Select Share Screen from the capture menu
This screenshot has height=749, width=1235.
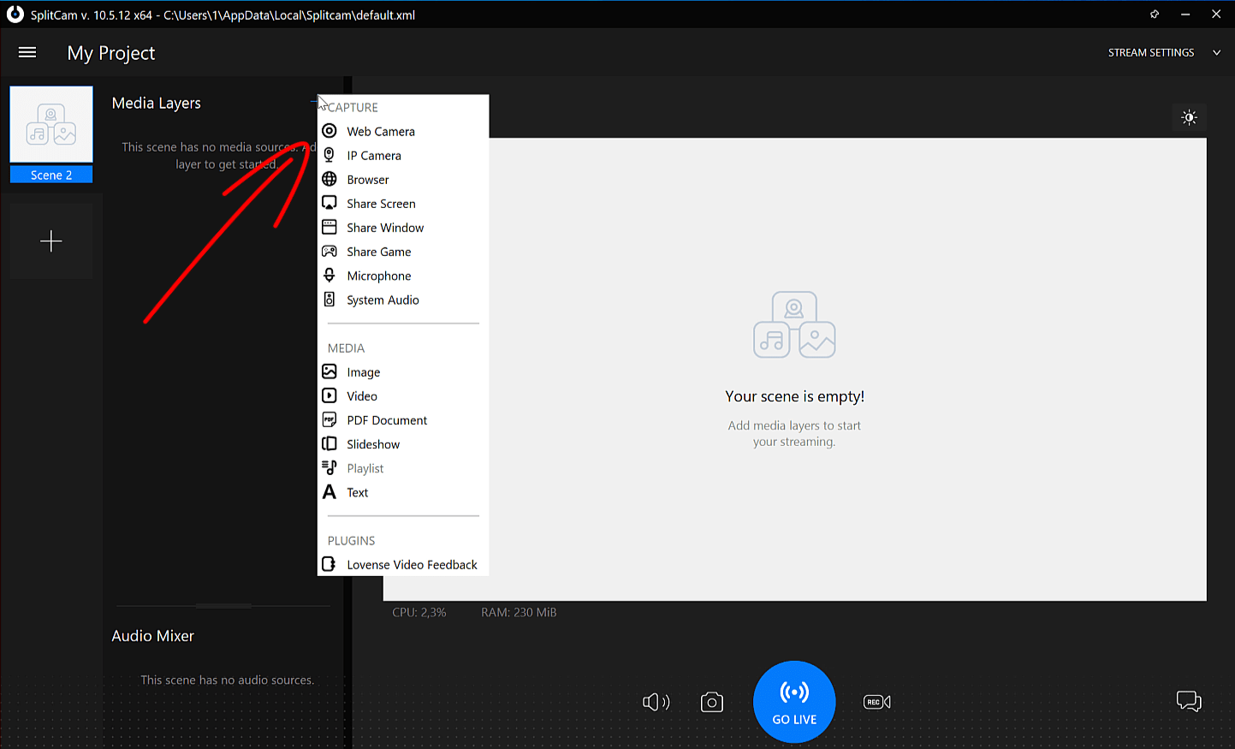click(330, 203)
